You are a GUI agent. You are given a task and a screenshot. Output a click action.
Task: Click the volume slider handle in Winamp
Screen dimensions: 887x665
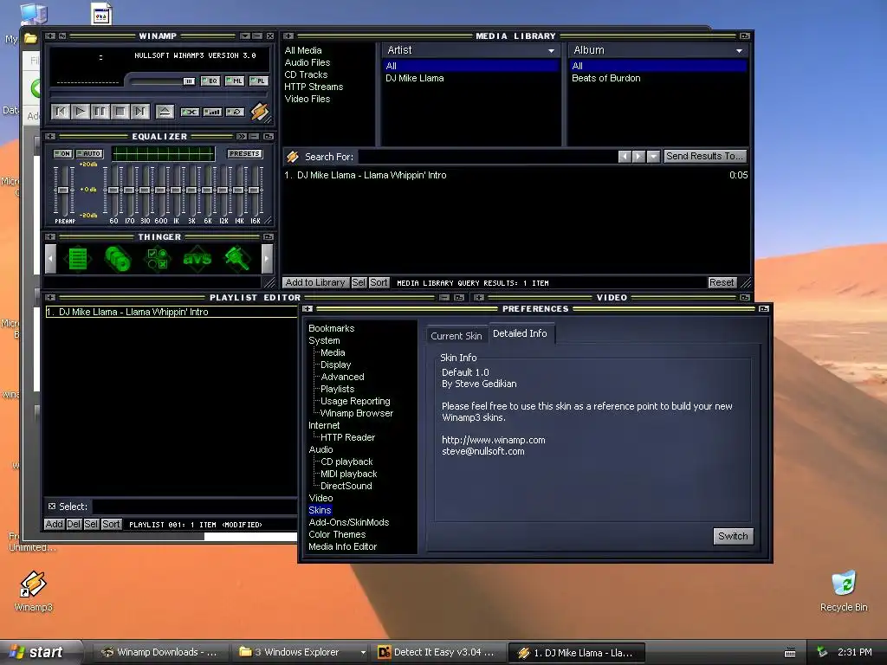coord(189,81)
